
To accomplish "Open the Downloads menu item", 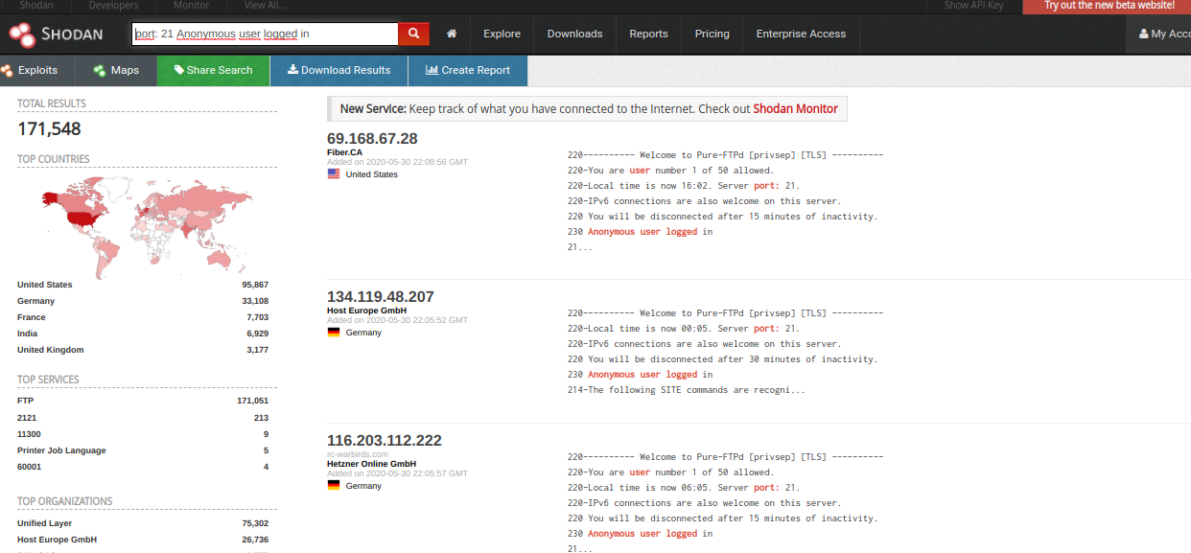I will click(574, 34).
